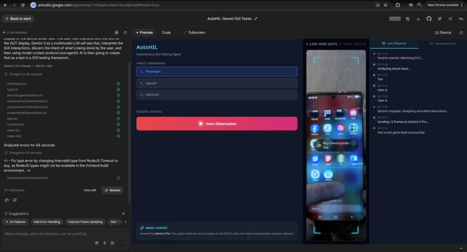Click the Code assistant scrollbar

(129, 132)
